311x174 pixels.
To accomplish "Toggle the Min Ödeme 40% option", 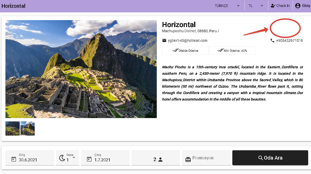I will (232, 51).
